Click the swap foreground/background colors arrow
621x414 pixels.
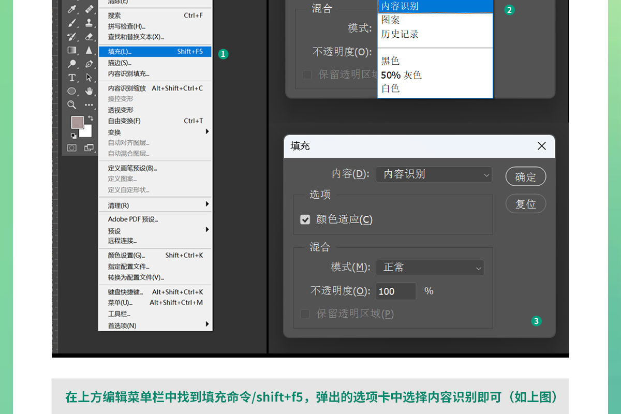91,119
